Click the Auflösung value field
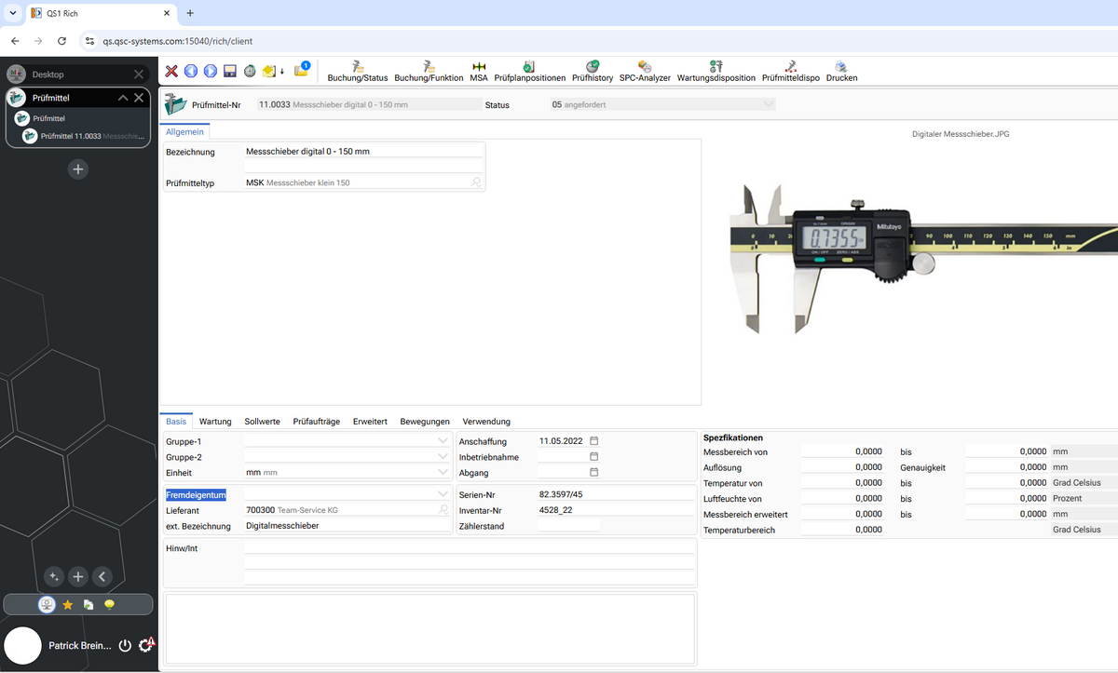The image size is (1118, 673). [x=842, y=467]
